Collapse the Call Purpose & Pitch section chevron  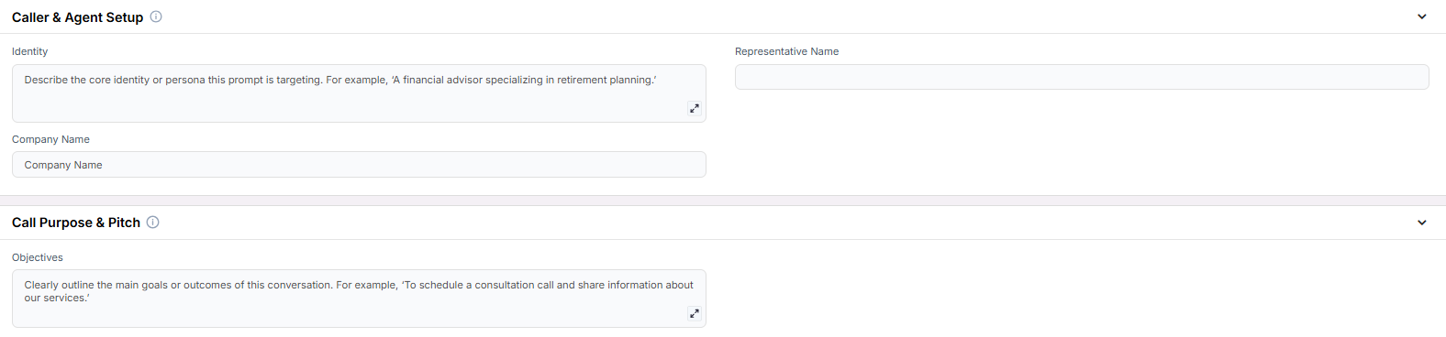(1422, 223)
